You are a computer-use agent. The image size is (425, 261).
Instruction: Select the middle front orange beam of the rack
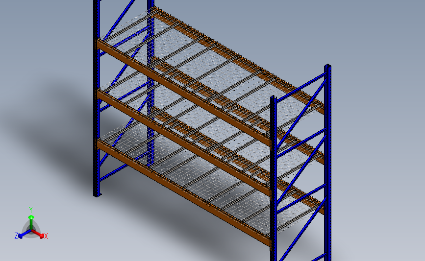click(x=183, y=143)
